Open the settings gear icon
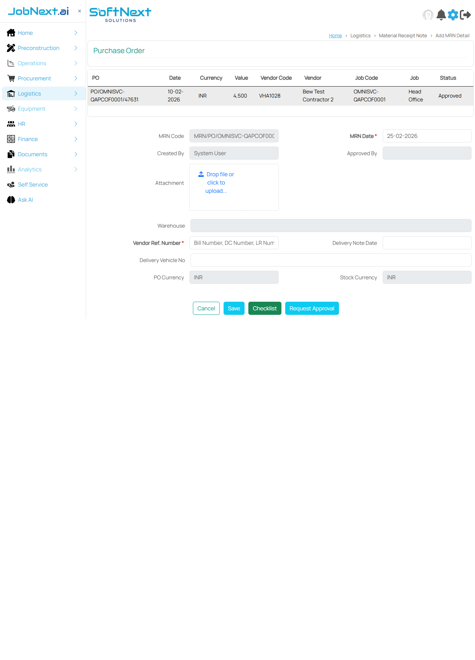The image size is (475, 660). (x=453, y=15)
